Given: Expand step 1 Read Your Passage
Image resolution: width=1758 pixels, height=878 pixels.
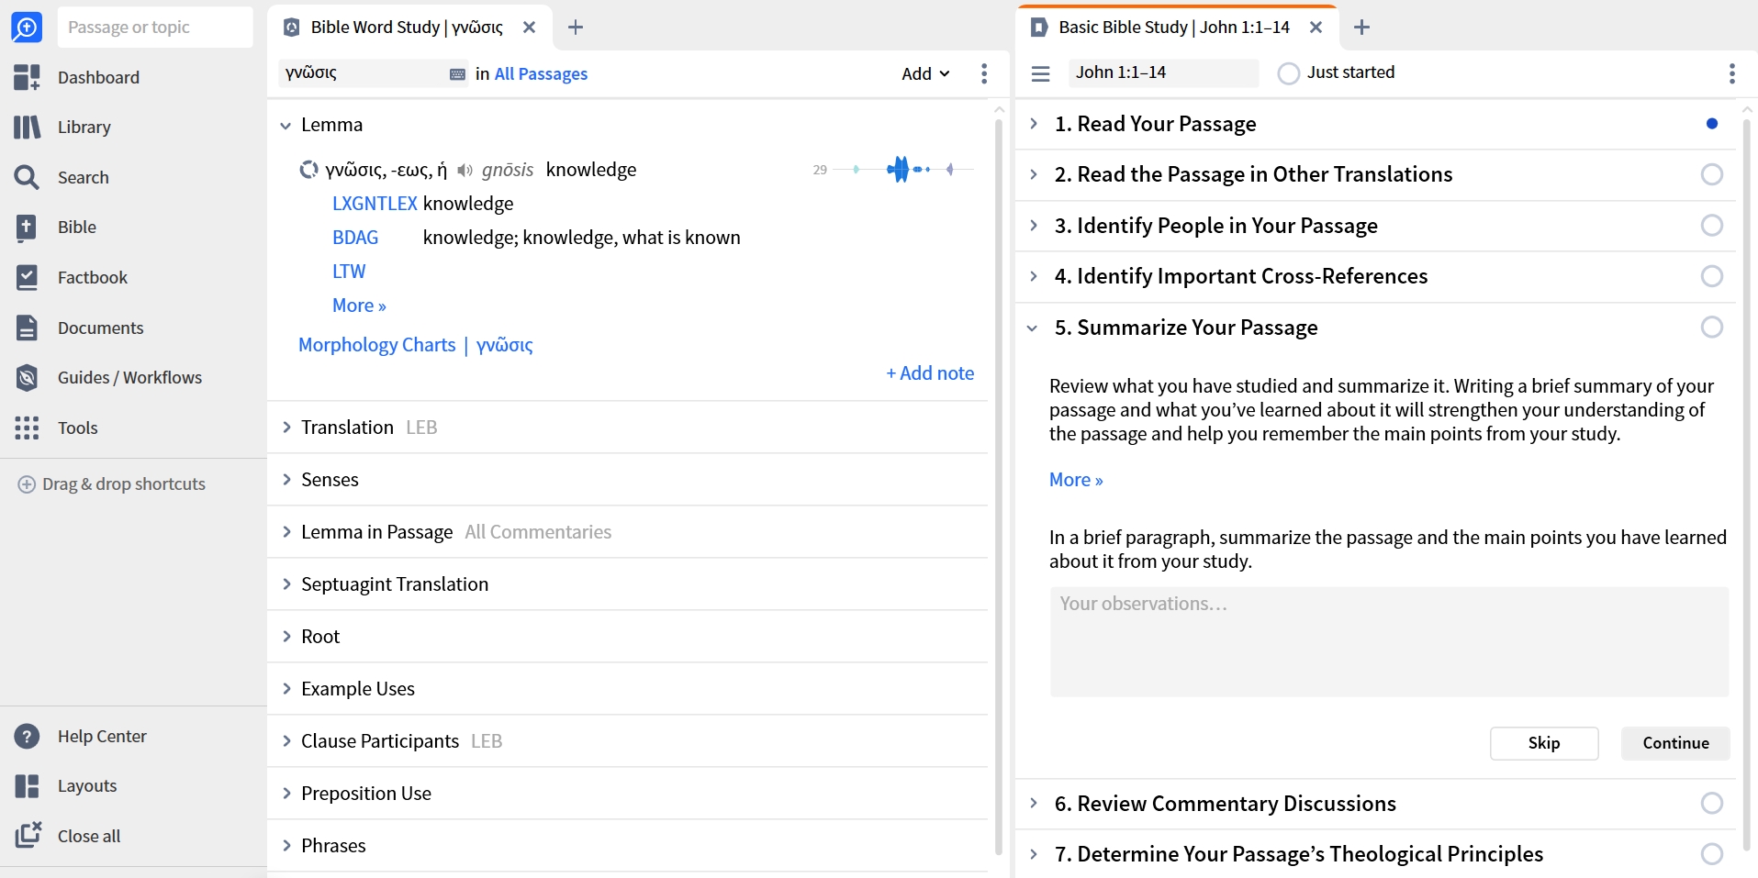Looking at the screenshot, I should 1034,124.
